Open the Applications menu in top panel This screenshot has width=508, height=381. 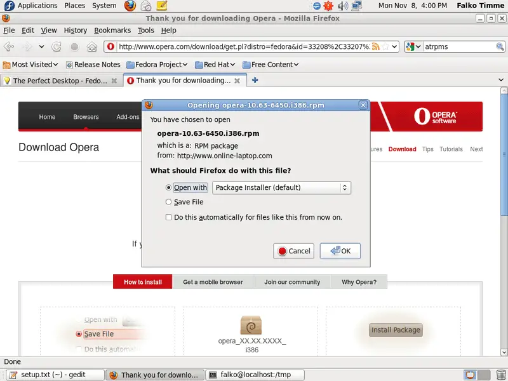pos(37,6)
